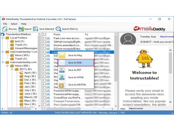Click the Browse toolbar icon
Image resolution: width=174 pixels, height=131 pixels.
pyautogui.click(x=5, y=29)
